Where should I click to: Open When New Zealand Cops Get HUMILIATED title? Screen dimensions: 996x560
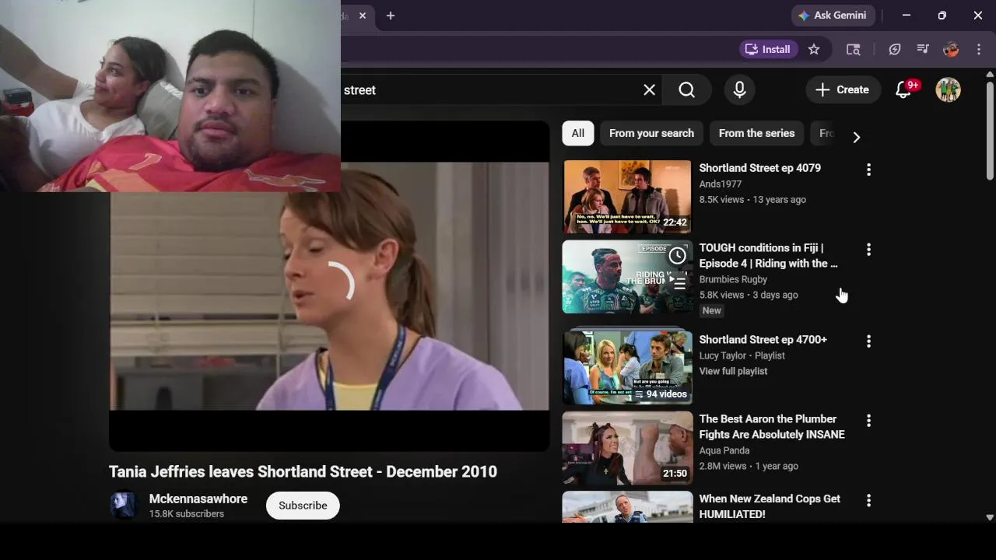pos(770,506)
